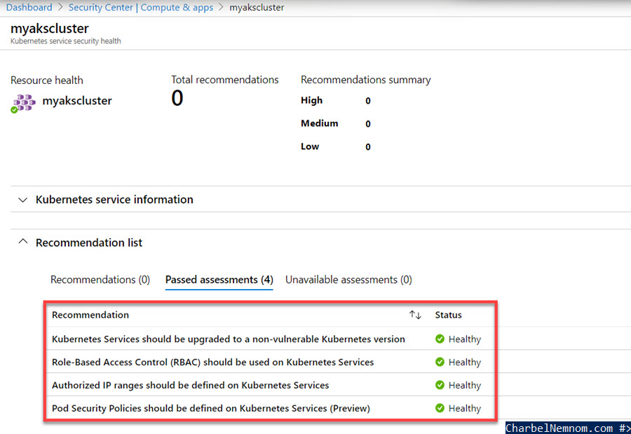Click the purple Kubernetes cluster resource icon

[x=23, y=104]
